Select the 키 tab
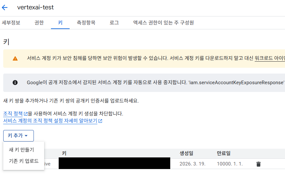 click(60, 23)
